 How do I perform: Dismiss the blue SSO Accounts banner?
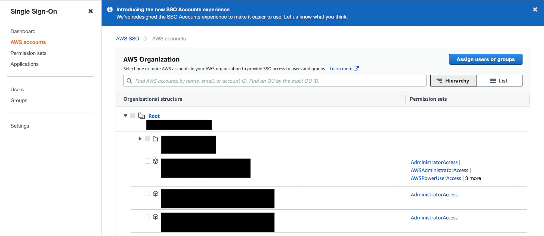535,10
